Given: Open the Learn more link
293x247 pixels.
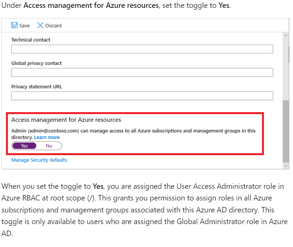Looking at the screenshot, I should point(47,138).
